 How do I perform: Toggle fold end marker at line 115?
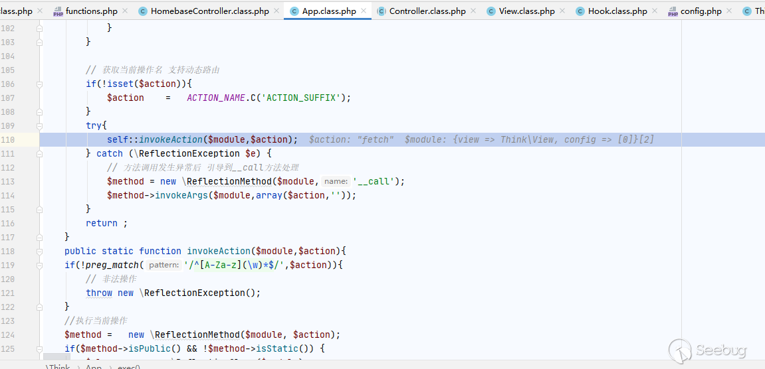39,209
